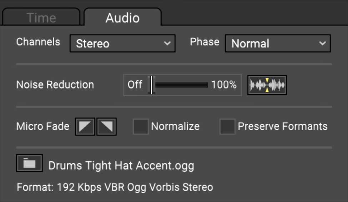Click the Stereo dropdown chevron arrow
The image size is (348, 202).
(167, 43)
